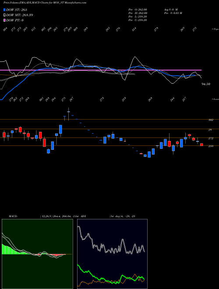Click the 'Pre H: 262.60' value

click(x=138, y=13)
